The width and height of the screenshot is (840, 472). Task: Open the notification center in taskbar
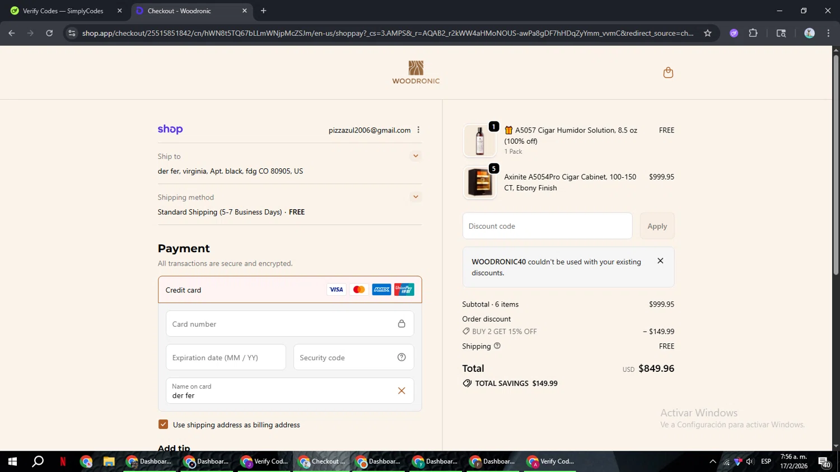(x=825, y=462)
